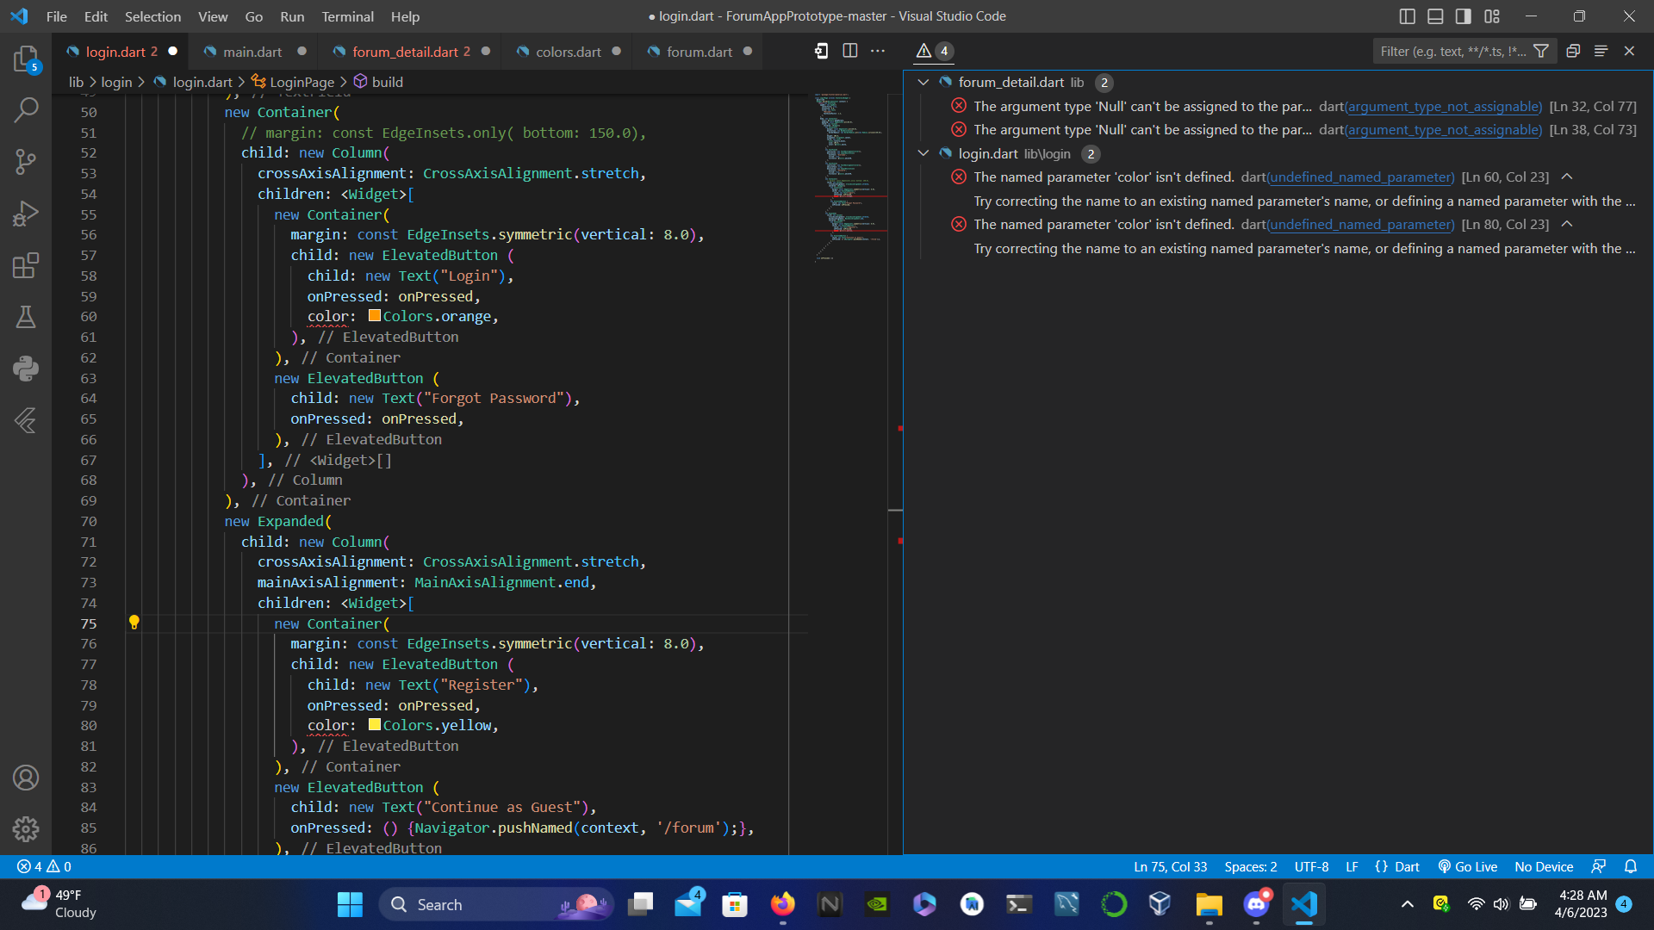Click the Colors.orange color swatch on line 60
1654x930 pixels.
(x=374, y=315)
